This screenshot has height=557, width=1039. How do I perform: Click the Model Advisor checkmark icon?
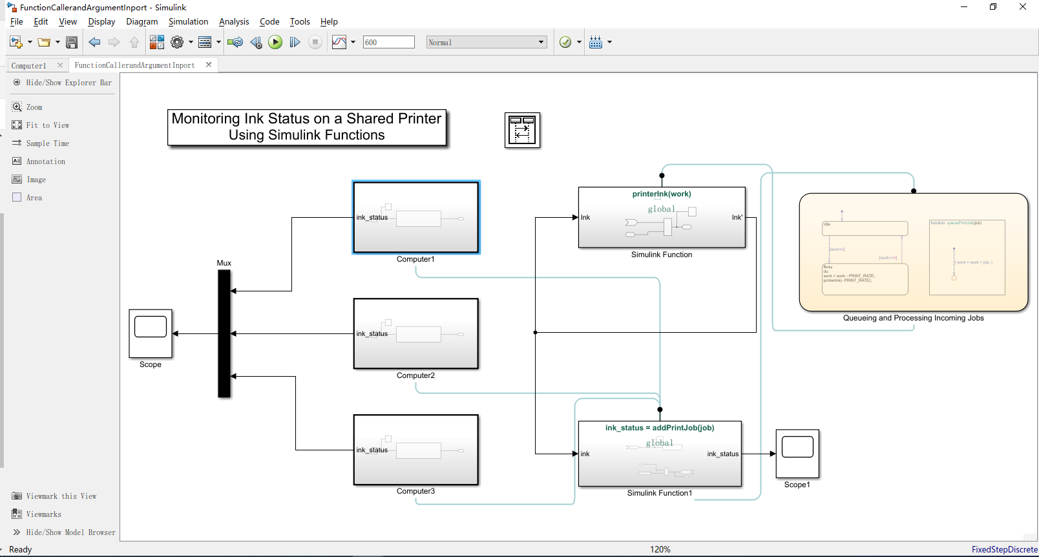tap(565, 43)
